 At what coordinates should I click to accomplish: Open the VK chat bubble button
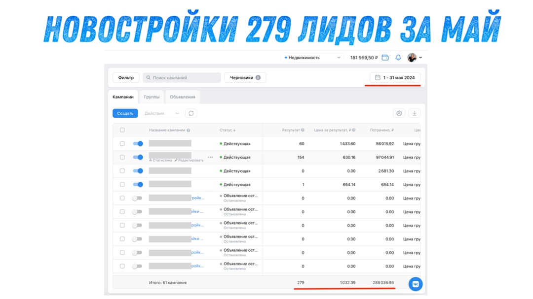coord(416,284)
